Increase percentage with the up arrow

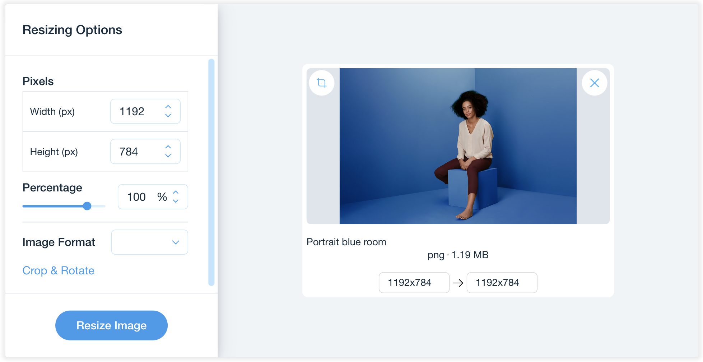click(176, 192)
